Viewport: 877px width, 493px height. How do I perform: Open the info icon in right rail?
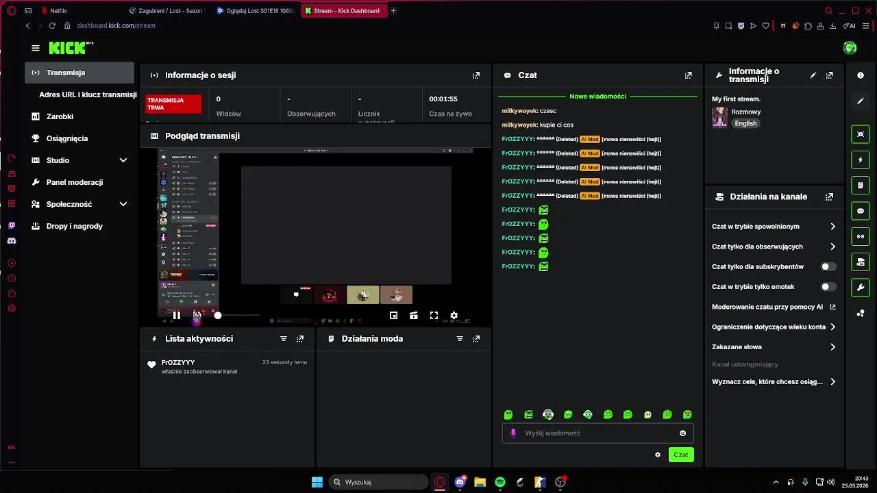[x=861, y=75]
